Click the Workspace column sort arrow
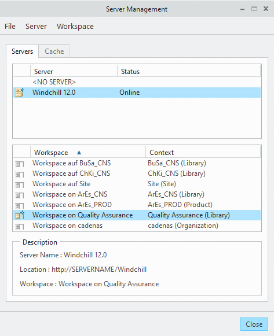This screenshot has width=274, height=336. tap(79, 153)
